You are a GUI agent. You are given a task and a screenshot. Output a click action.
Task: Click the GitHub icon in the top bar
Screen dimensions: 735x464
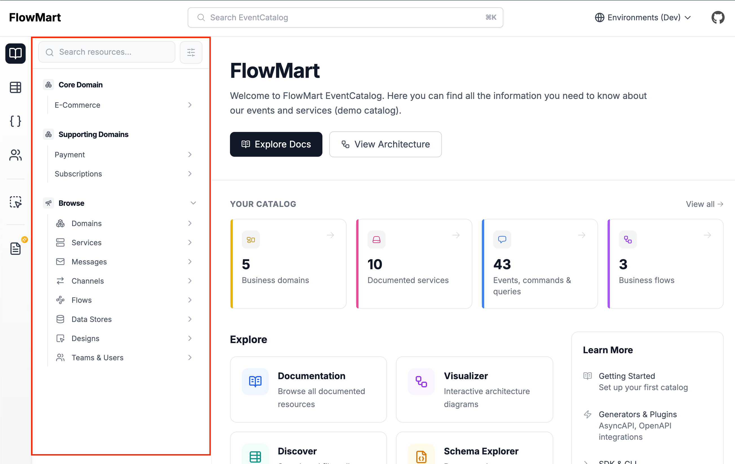tap(718, 17)
